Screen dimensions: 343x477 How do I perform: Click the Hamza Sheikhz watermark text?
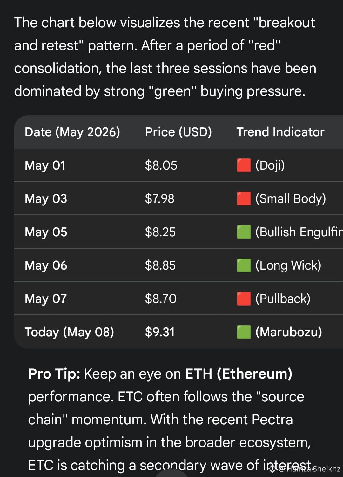coord(310,469)
